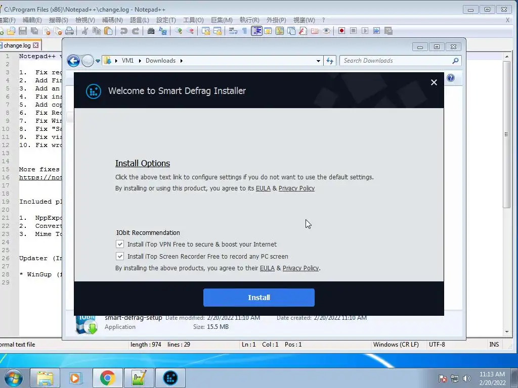Close the change.log tab with its X

[36, 45]
